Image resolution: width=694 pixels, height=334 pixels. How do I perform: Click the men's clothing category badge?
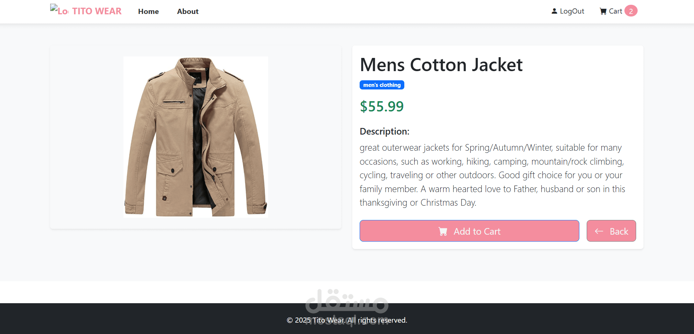click(x=382, y=85)
